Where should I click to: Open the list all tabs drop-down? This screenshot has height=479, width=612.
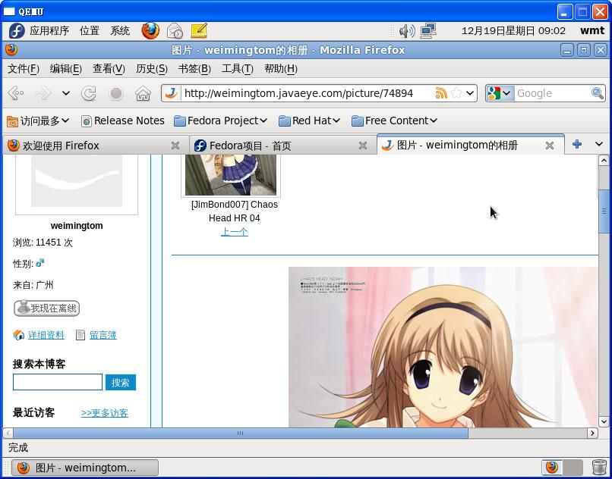click(x=599, y=144)
